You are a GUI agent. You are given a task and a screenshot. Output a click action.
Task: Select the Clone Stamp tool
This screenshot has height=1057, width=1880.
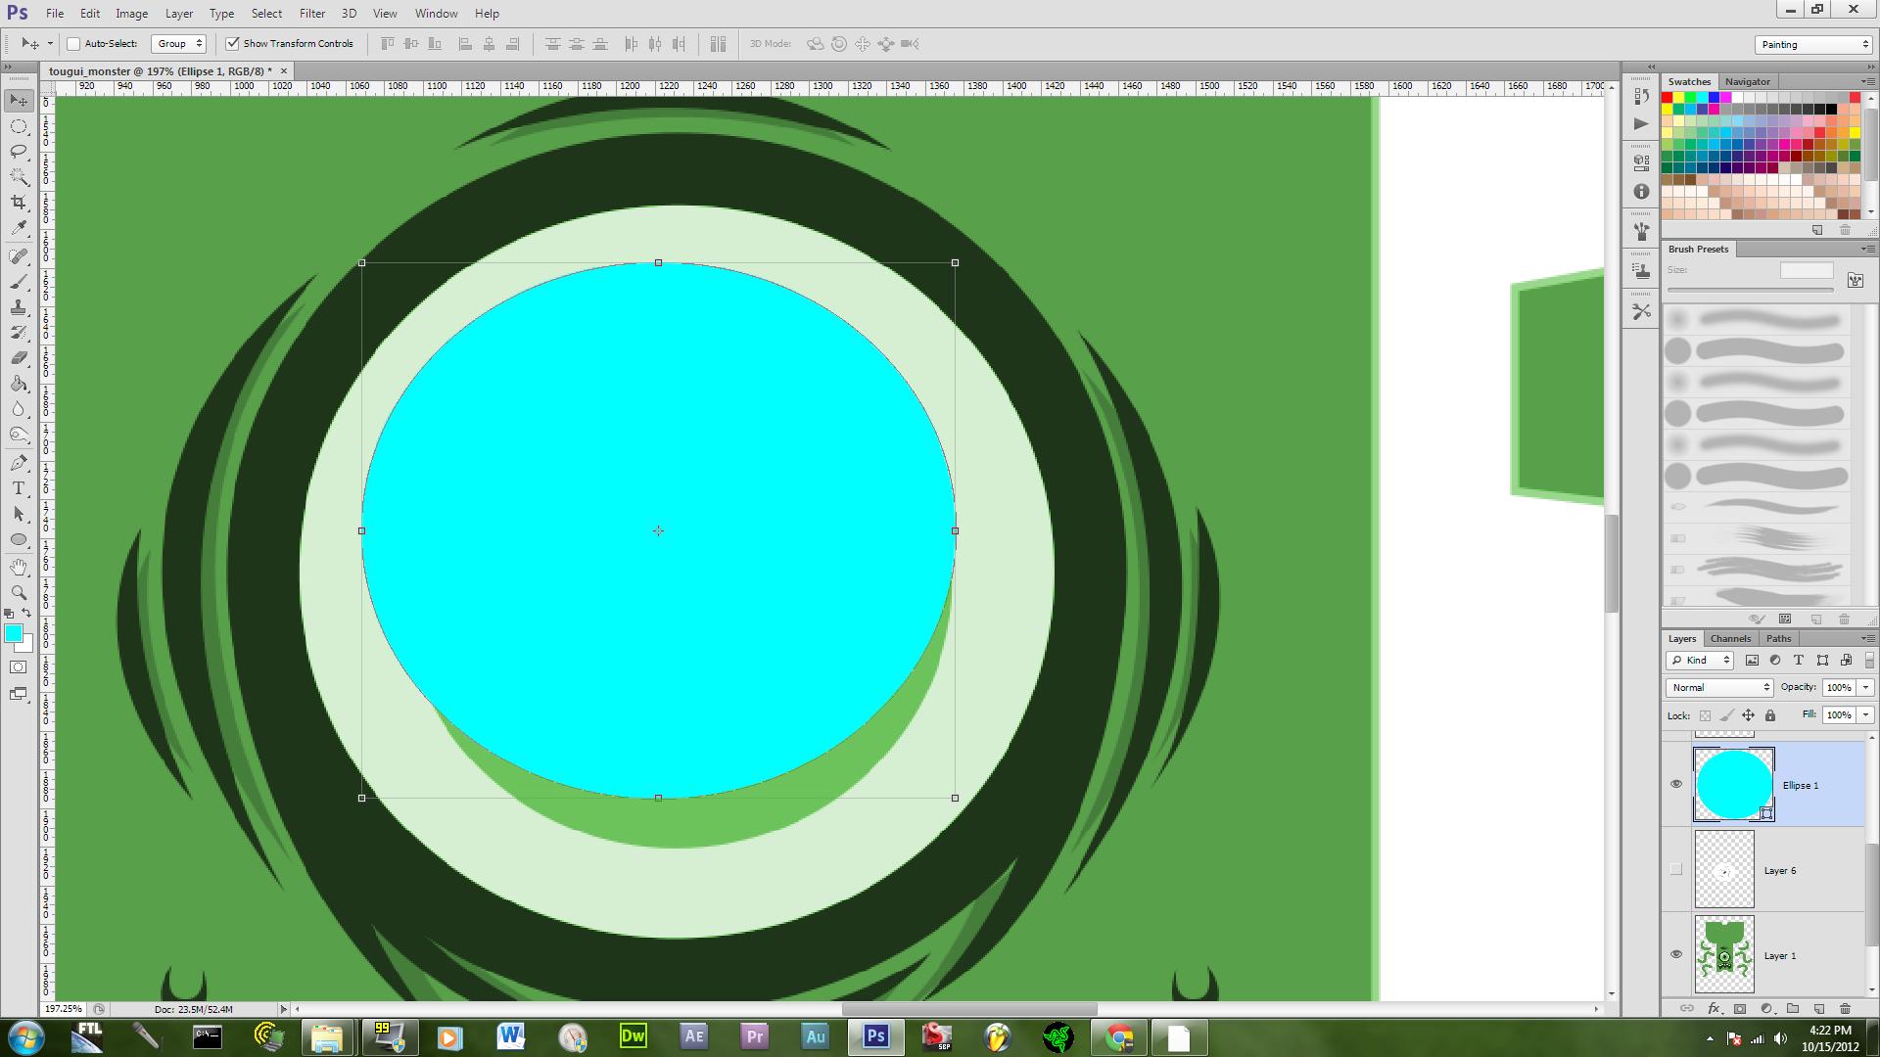[x=19, y=307]
